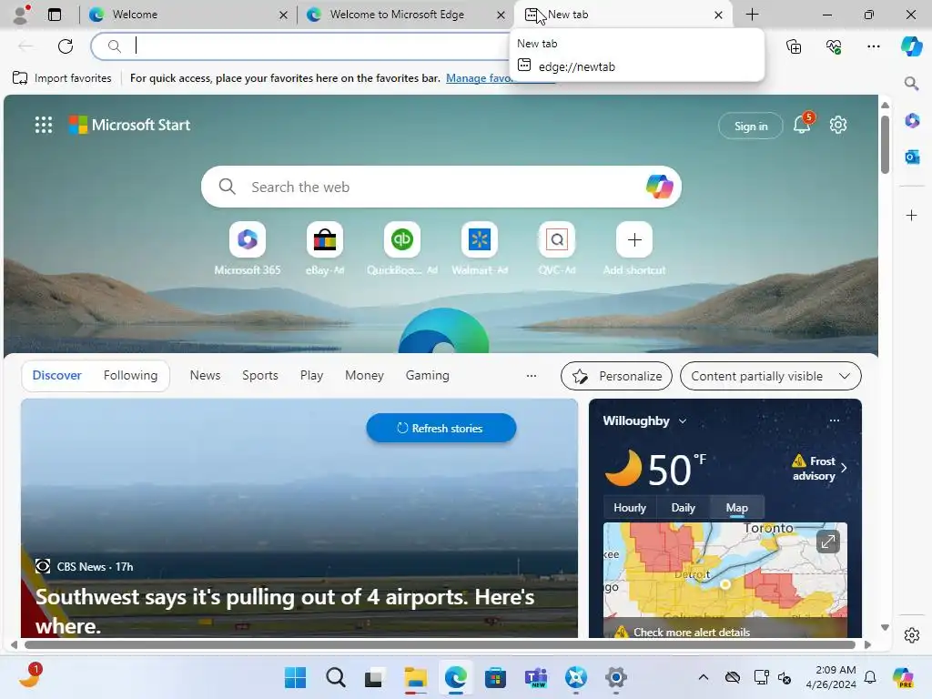Image resolution: width=932 pixels, height=699 pixels.
Task: Click the vertical page scrollbar thumb
Action: point(885,145)
